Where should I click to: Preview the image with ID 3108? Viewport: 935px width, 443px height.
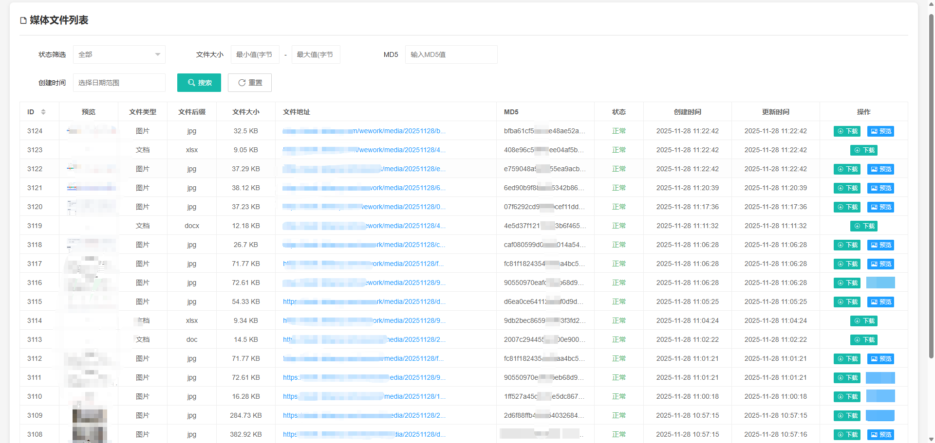tap(880, 435)
